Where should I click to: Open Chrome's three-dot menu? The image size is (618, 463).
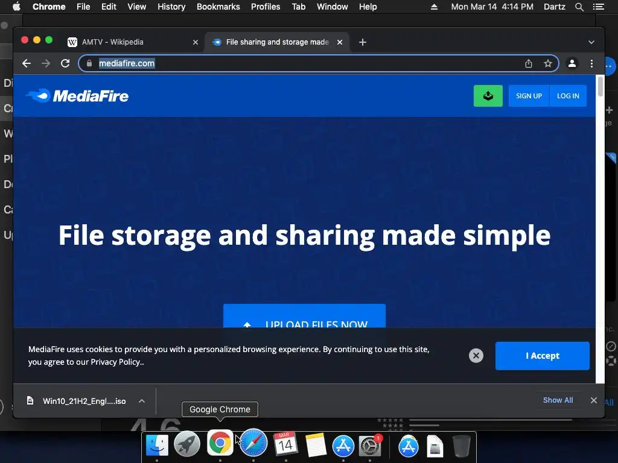pyautogui.click(x=591, y=63)
